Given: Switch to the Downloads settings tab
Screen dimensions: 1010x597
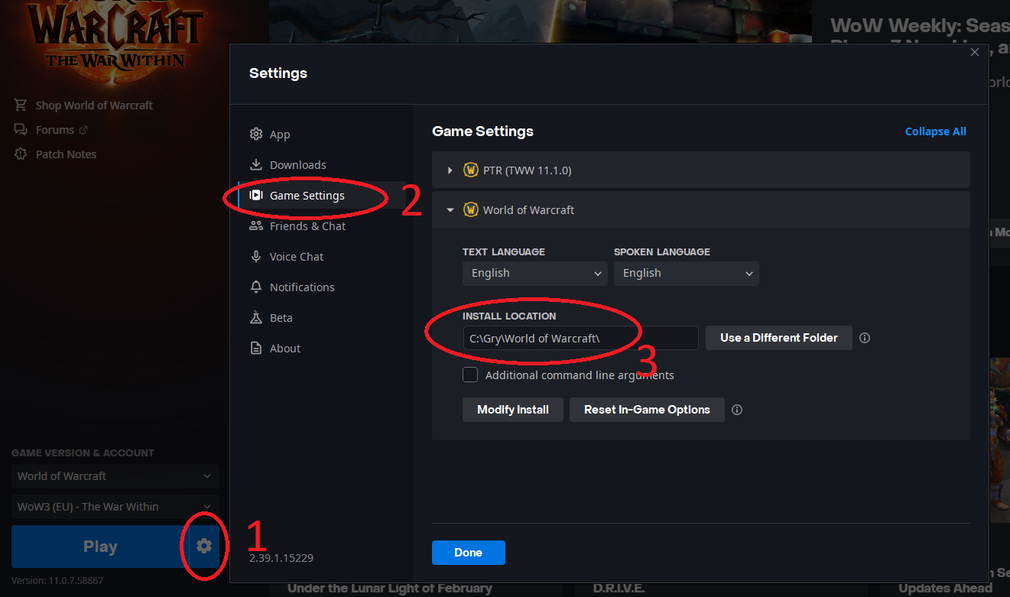Looking at the screenshot, I should (x=297, y=165).
